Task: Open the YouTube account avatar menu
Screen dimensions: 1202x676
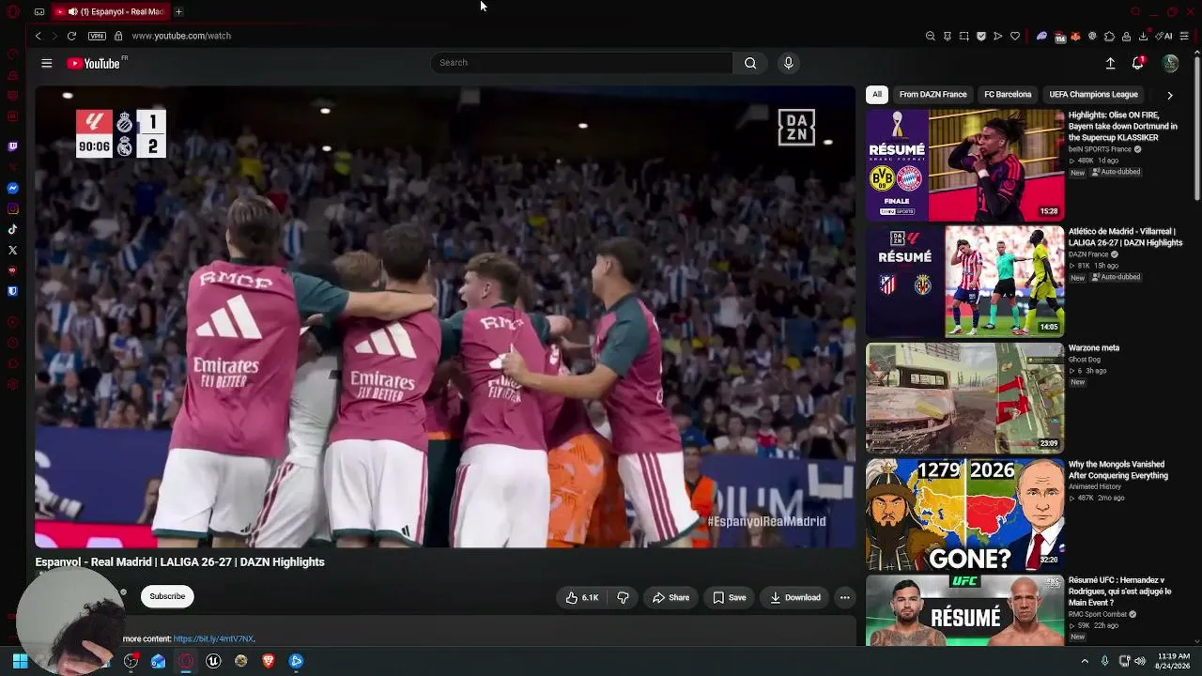Action: [x=1170, y=63]
